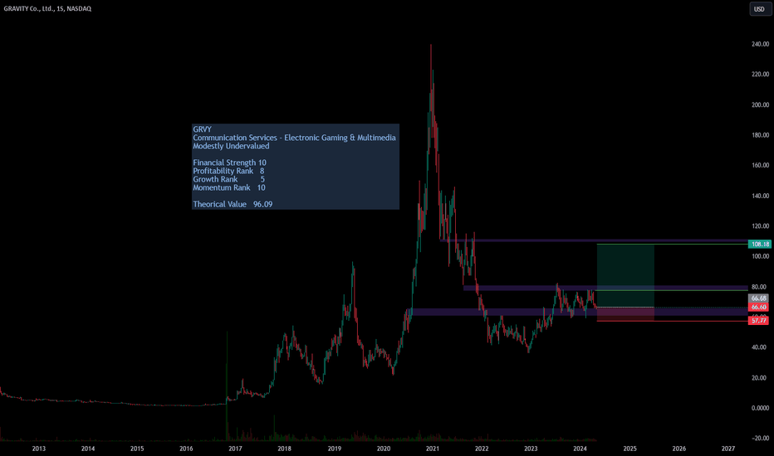Click the 2017 label on time axis
Viewport: 774px width, 456px height.
click(236, 449)
